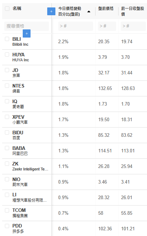The height and width of the screenshot is (236, 147).
Task: Click the blue plus button below the search field
Action: (x=27, y=33)
